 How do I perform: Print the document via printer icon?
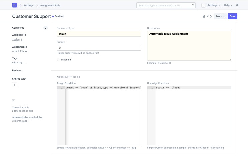tap(204, 16)
